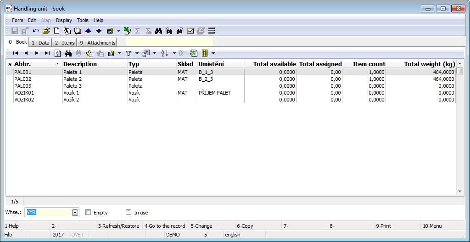Select the PAL002 row

tap(231, 79)
